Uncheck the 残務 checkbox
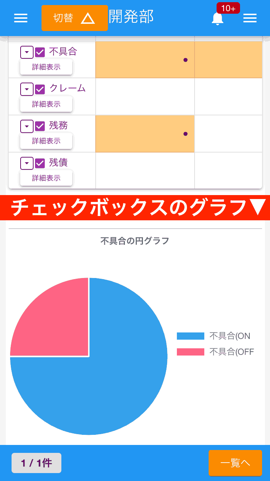The height and width of the screenshot is (481, 270). 41,126
